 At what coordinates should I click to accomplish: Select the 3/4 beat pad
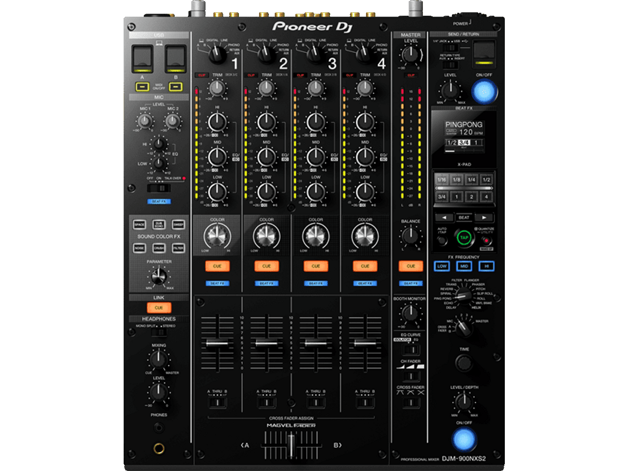tap(442, 197)
